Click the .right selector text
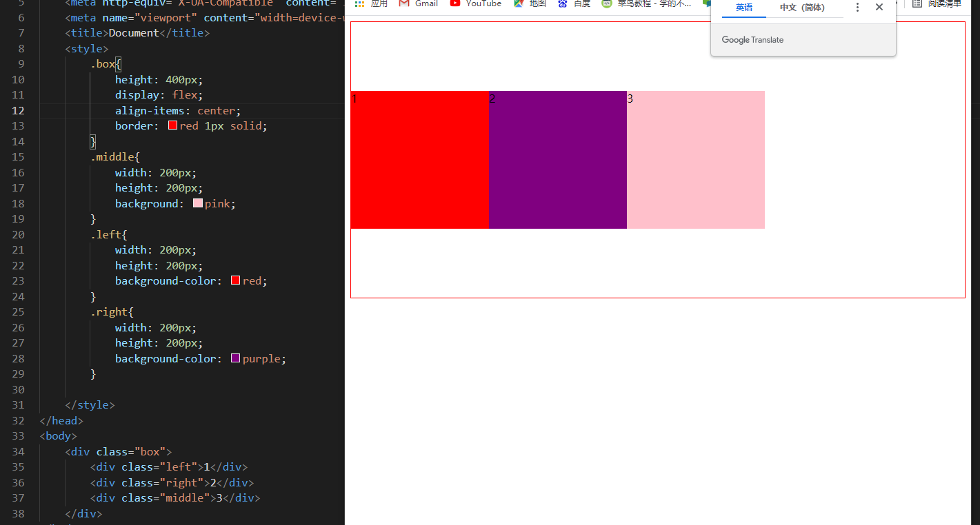The image size is (980, 525). 109,312
